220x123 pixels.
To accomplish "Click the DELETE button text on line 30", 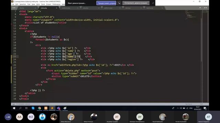I will [x=85, y=76].
